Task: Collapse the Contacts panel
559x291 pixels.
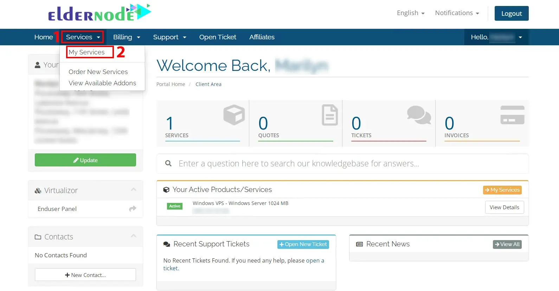Action: (134, 236)
